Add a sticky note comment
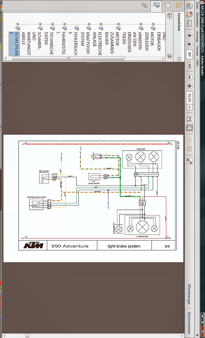This screenshot has width=205, height=338. point(190,140)
